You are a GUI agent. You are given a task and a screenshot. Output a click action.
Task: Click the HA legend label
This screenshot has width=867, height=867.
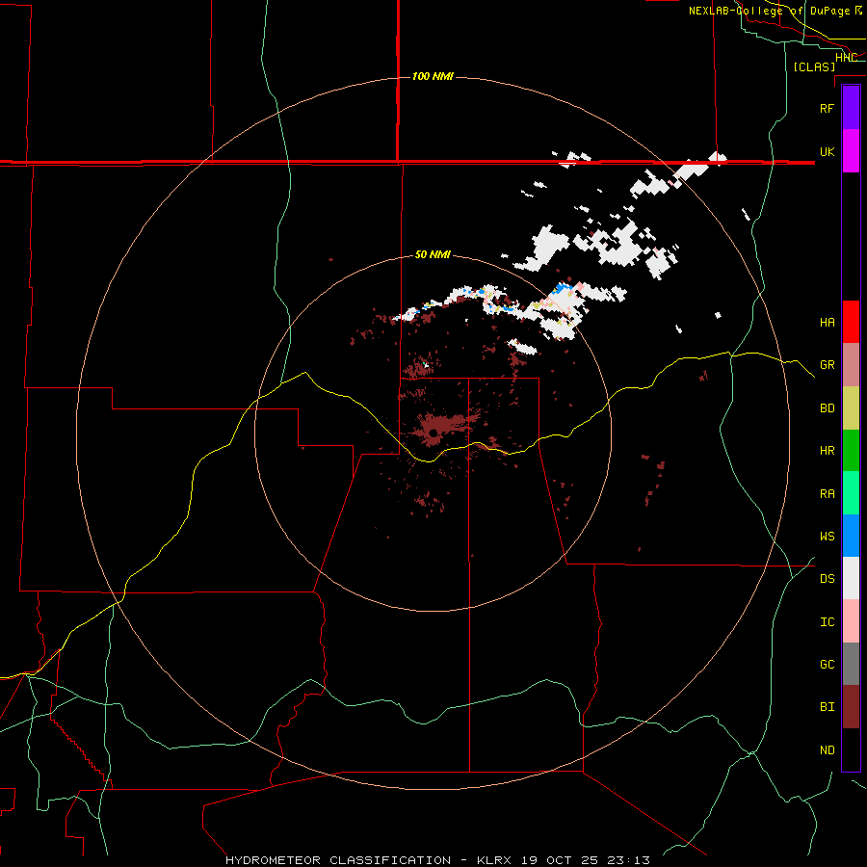pyautogui.click(x=828, y=322)
